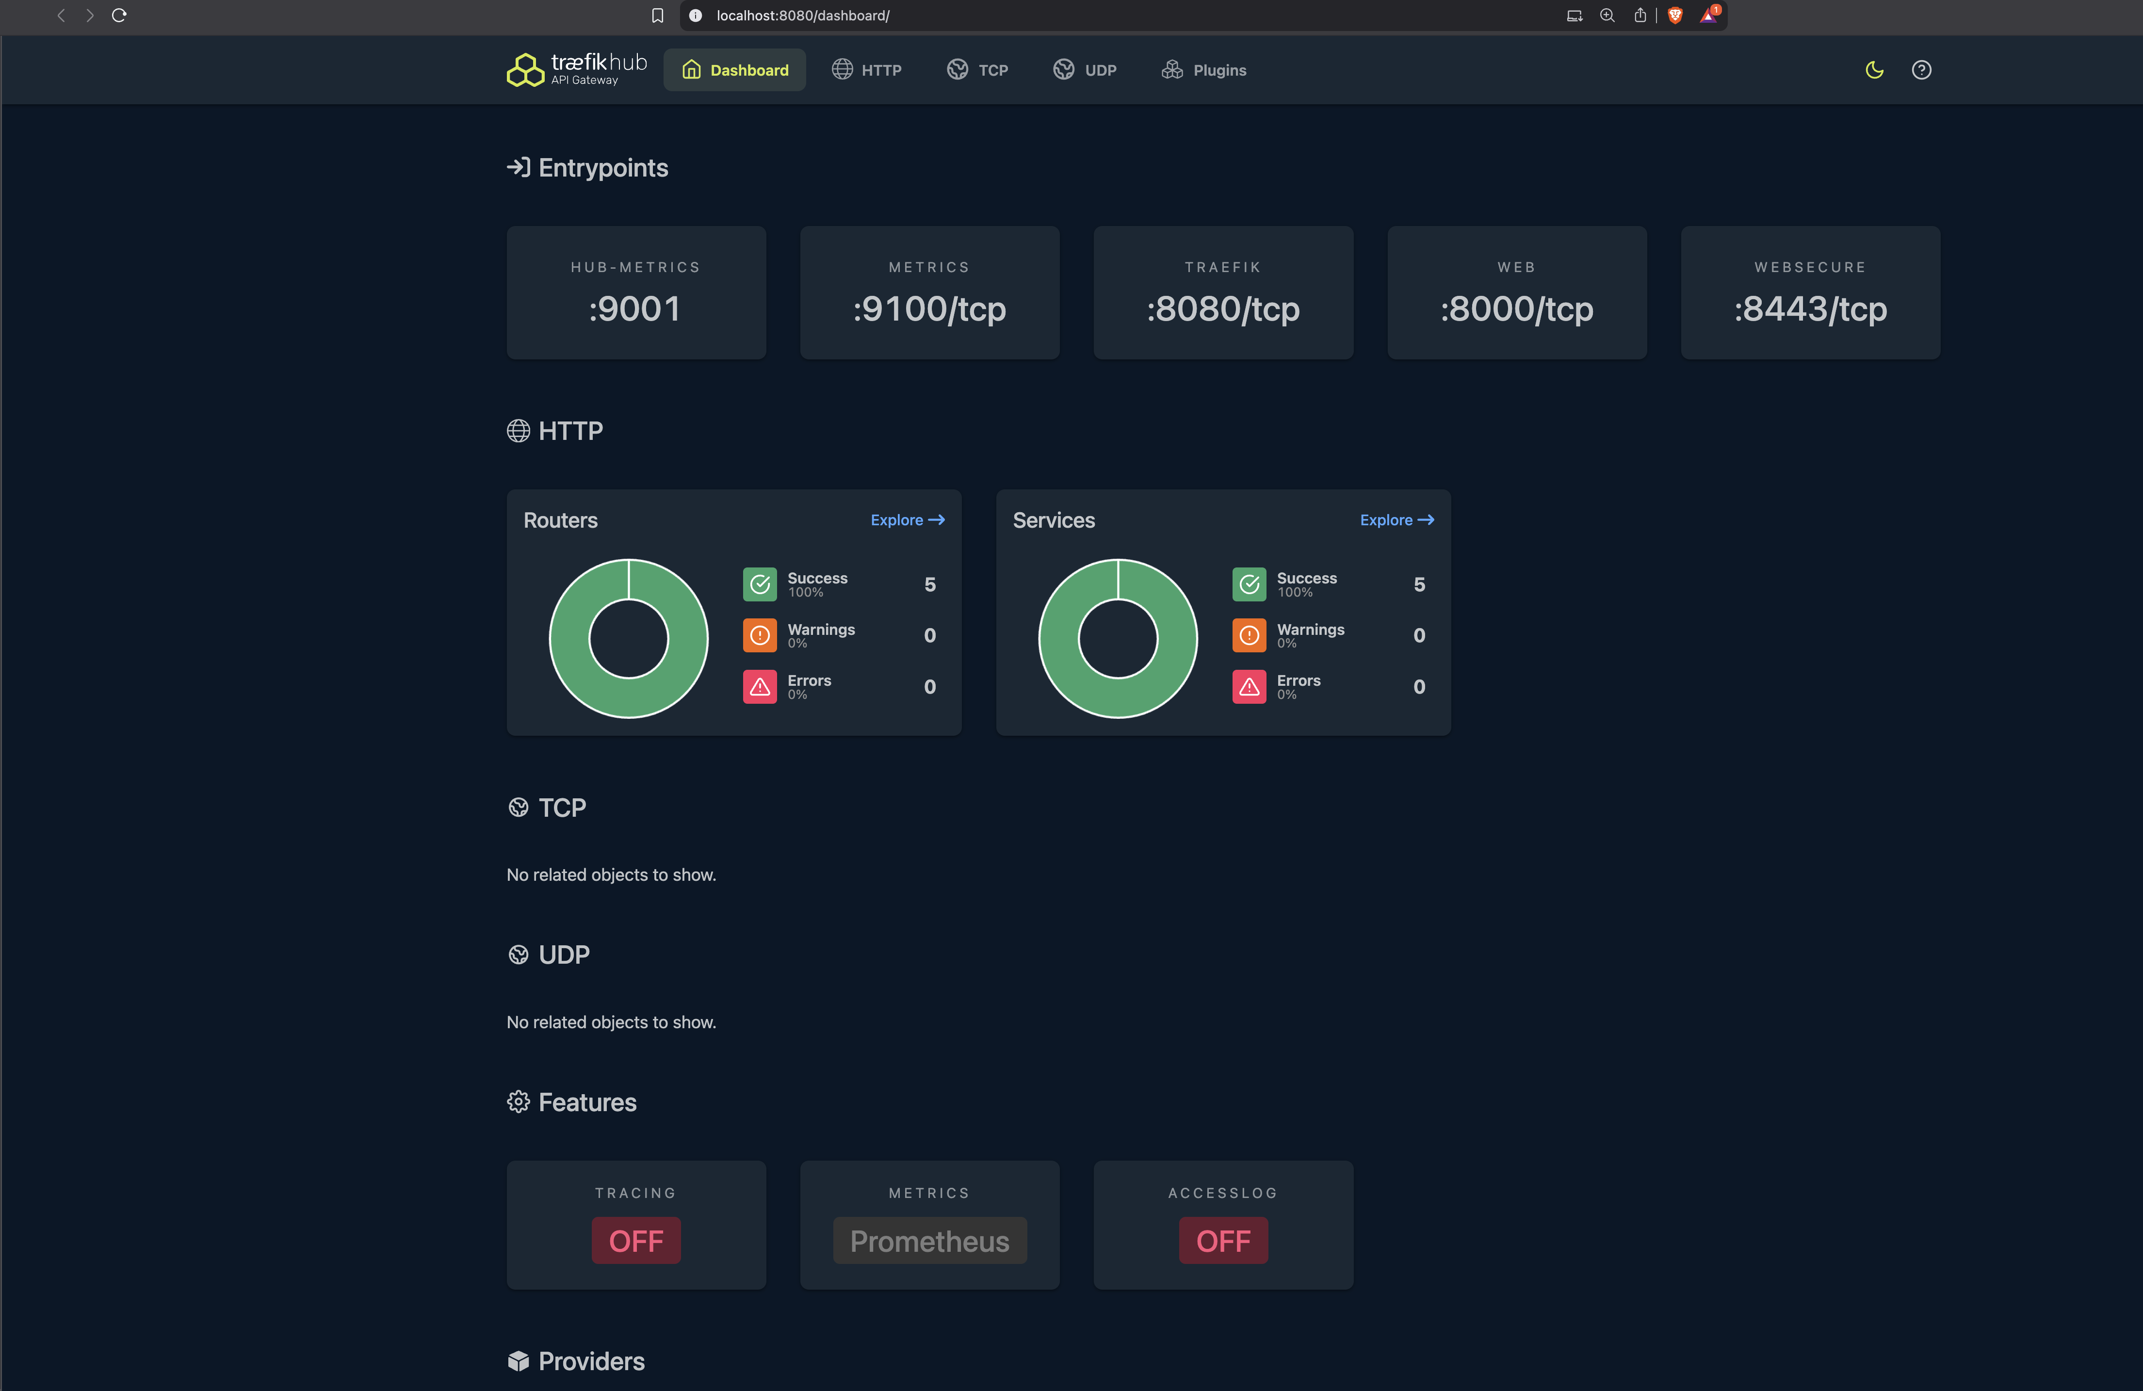Viewport: 2143px width, 1391px height.
Task: Reload the page with the browser refresh icon
Action: (x=119, y=16)
